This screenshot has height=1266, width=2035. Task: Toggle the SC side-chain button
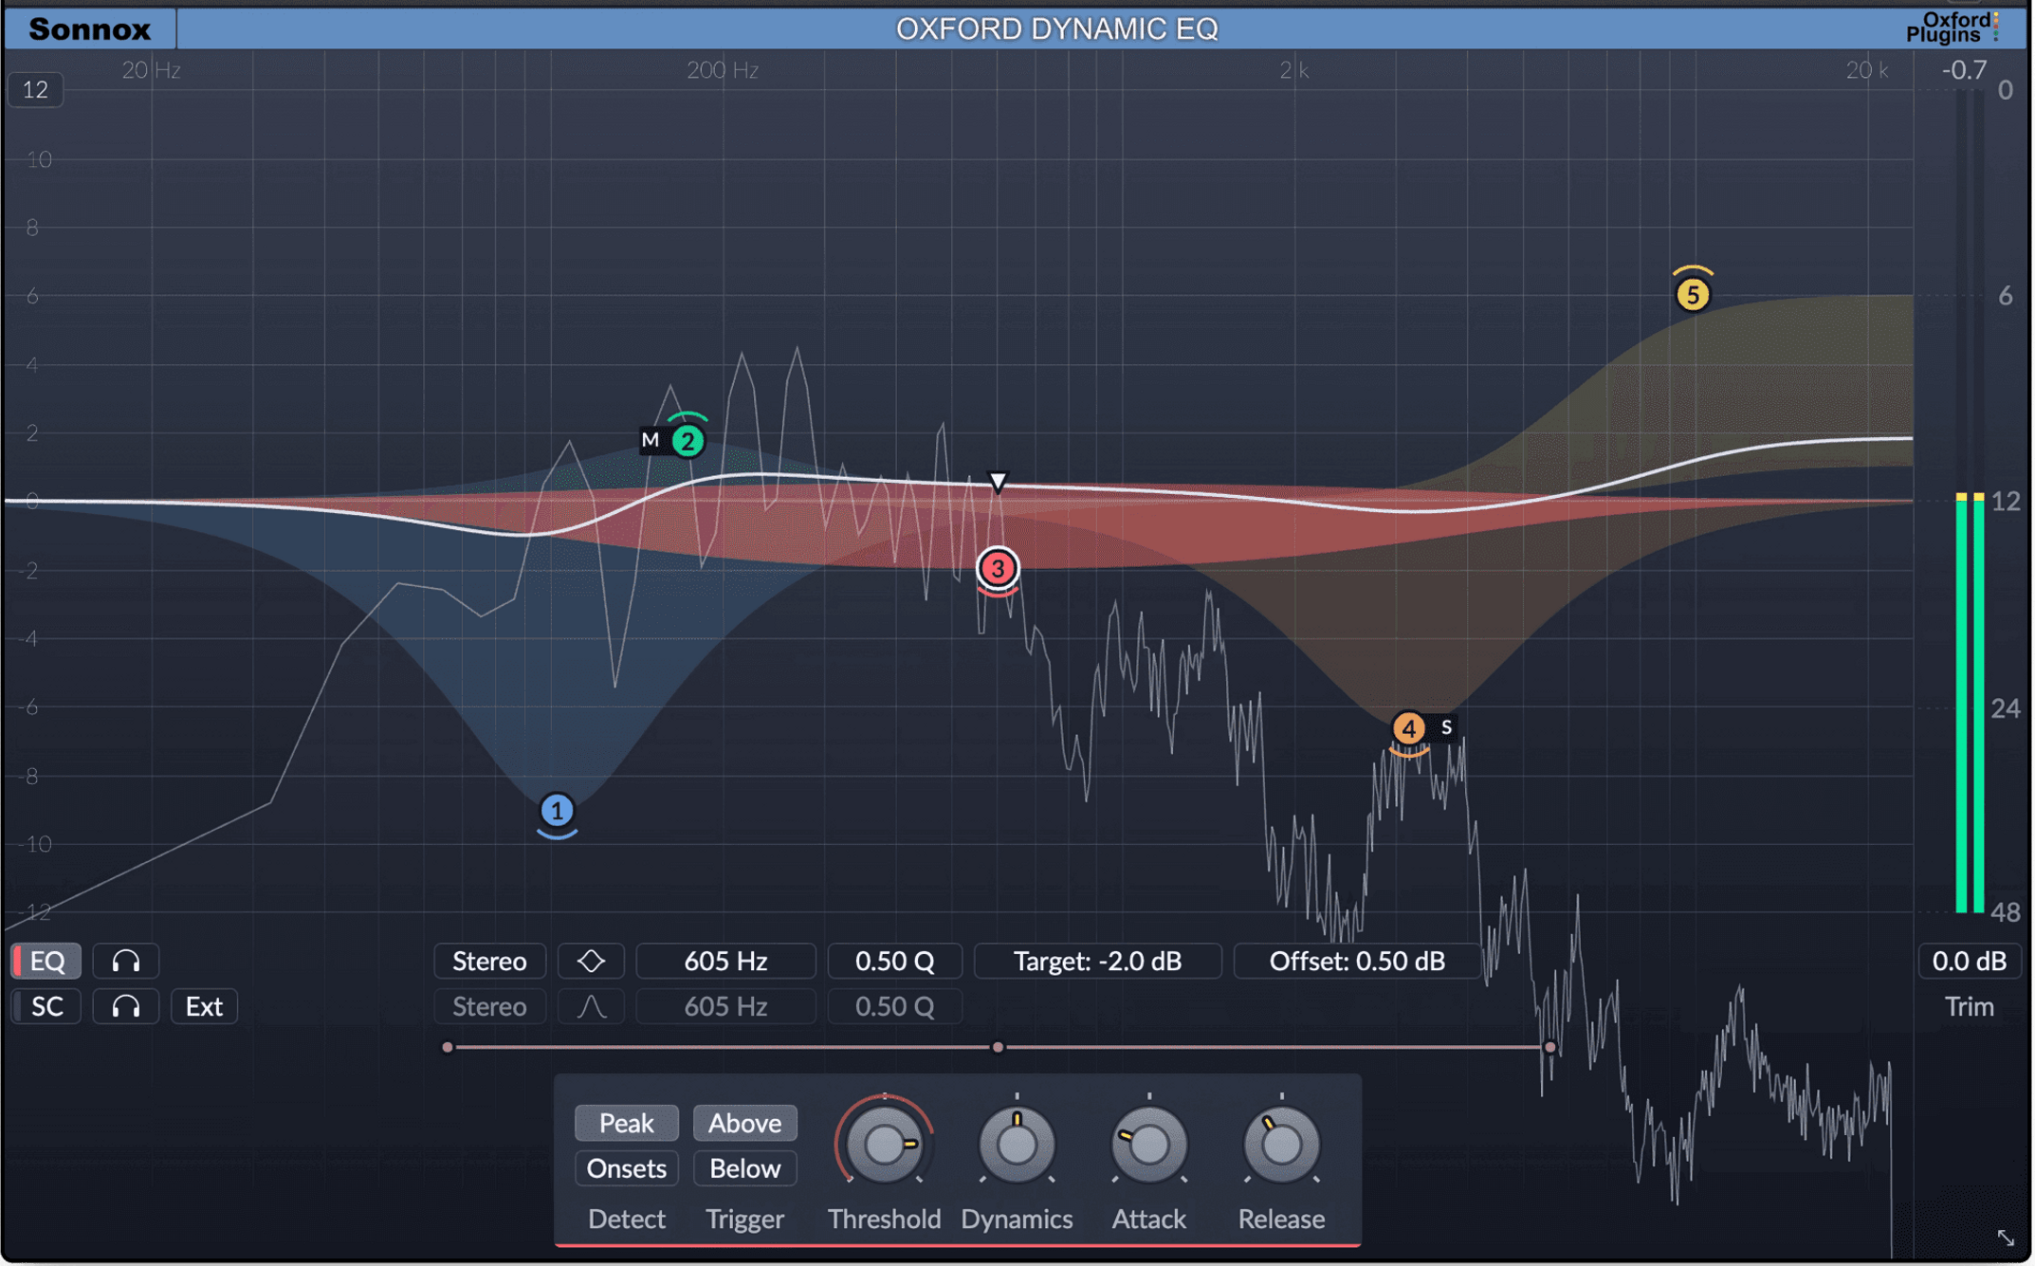pyautogui.click(x=46, y=1006)
